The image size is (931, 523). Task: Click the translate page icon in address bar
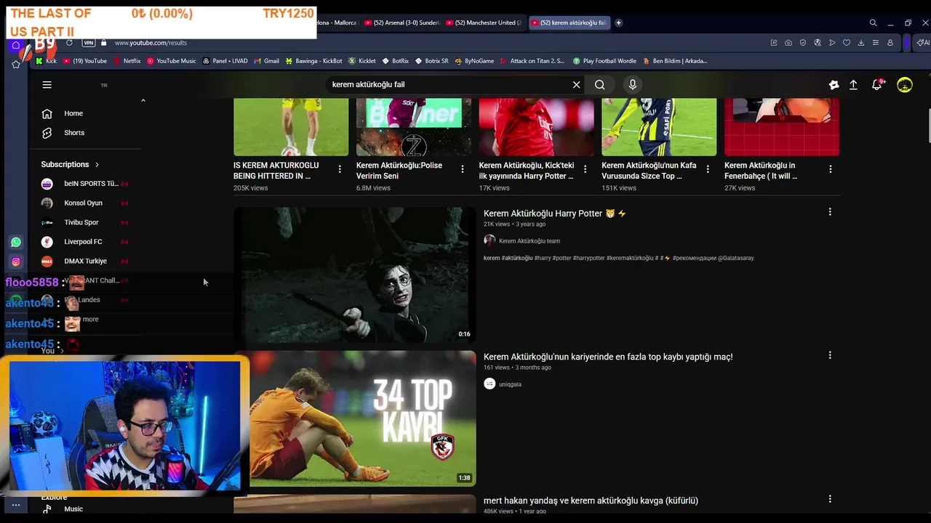[817, 43]
